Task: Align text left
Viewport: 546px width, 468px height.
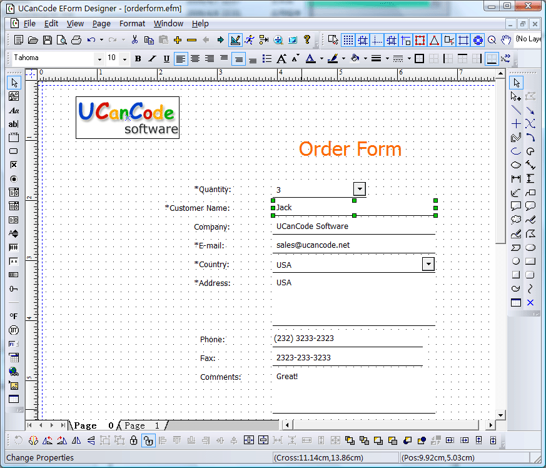Action: coord(180,59)
